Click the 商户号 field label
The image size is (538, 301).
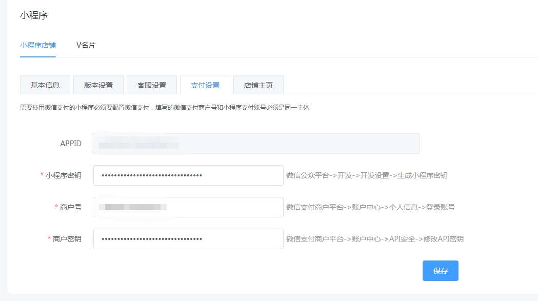point(70,207)
